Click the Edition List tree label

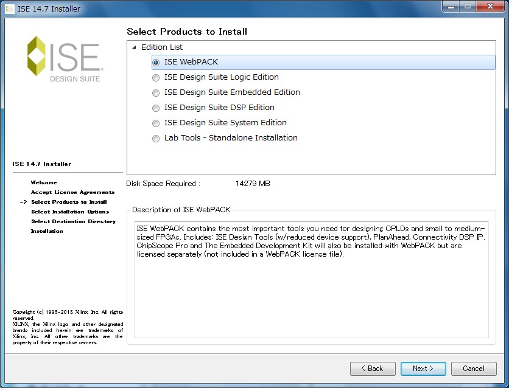point(162,47)
